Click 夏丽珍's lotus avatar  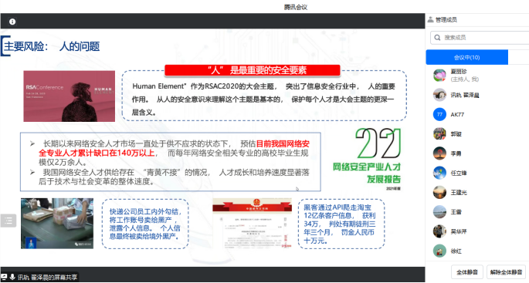(x=439, y=75)
